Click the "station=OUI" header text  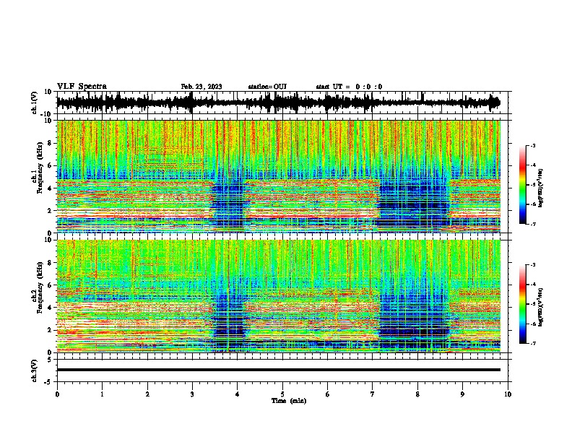pos(267,87)
